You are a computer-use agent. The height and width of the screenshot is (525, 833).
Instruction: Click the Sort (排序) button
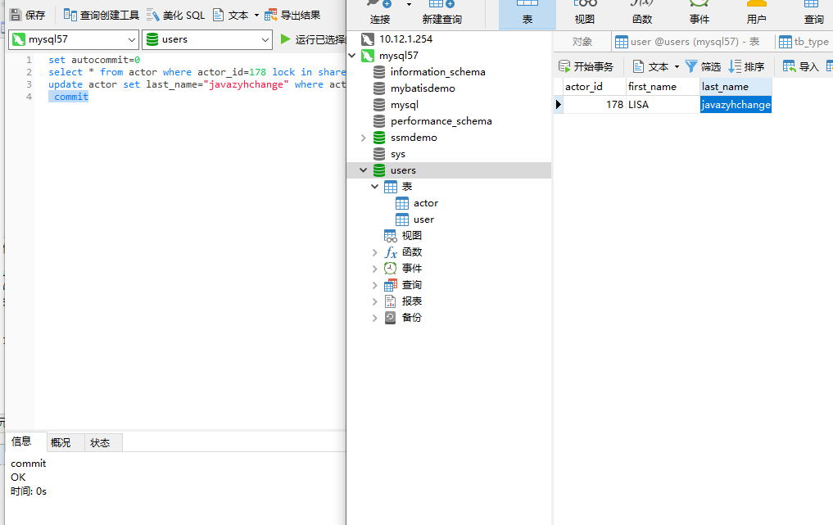click(x=746, y=66)
